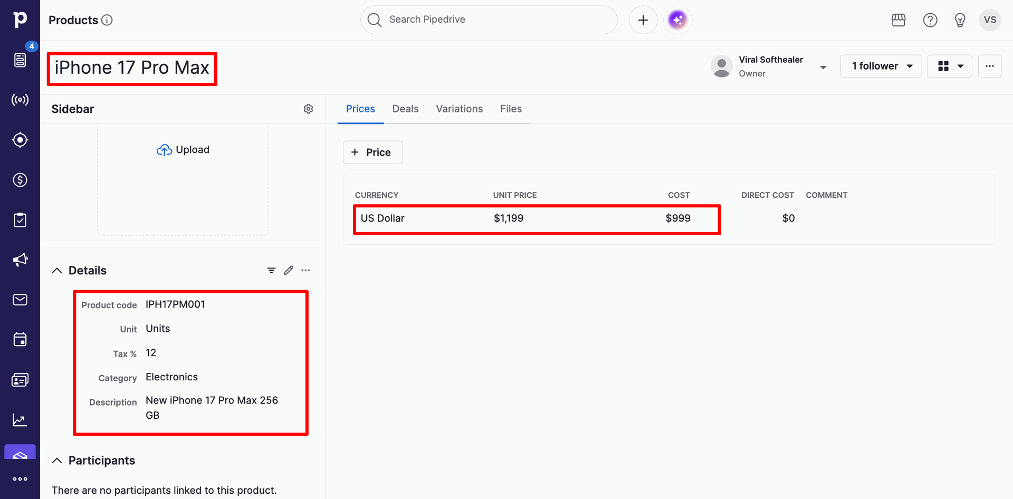The height and width of the screenshot is (499, 1013).
Task: Open the Activities calendar icon
Action: click(x=20, y=340)
